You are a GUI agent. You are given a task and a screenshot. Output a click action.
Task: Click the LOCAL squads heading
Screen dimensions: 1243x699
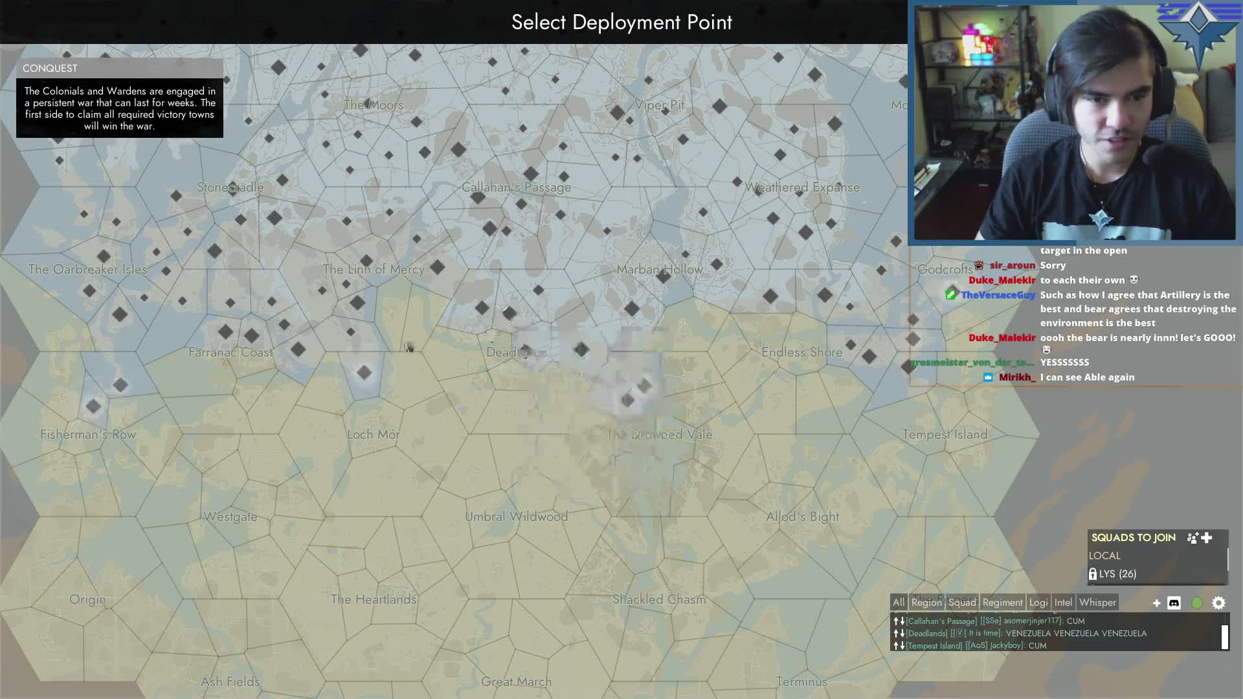[1104, 556]
